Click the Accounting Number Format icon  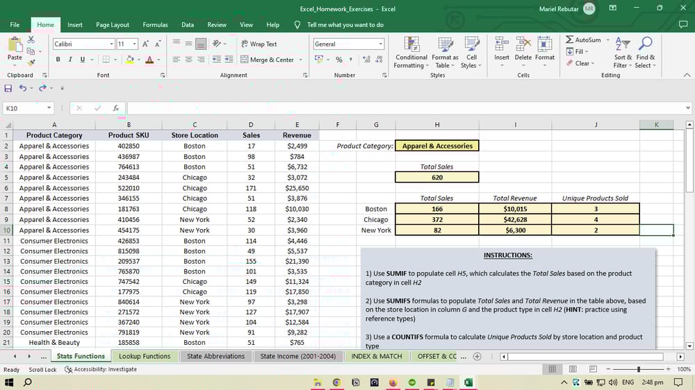[319, 59]
